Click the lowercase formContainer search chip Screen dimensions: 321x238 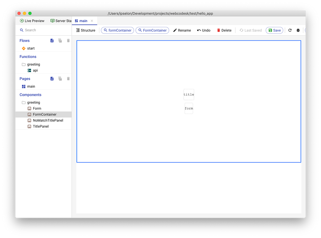(118, 30)
